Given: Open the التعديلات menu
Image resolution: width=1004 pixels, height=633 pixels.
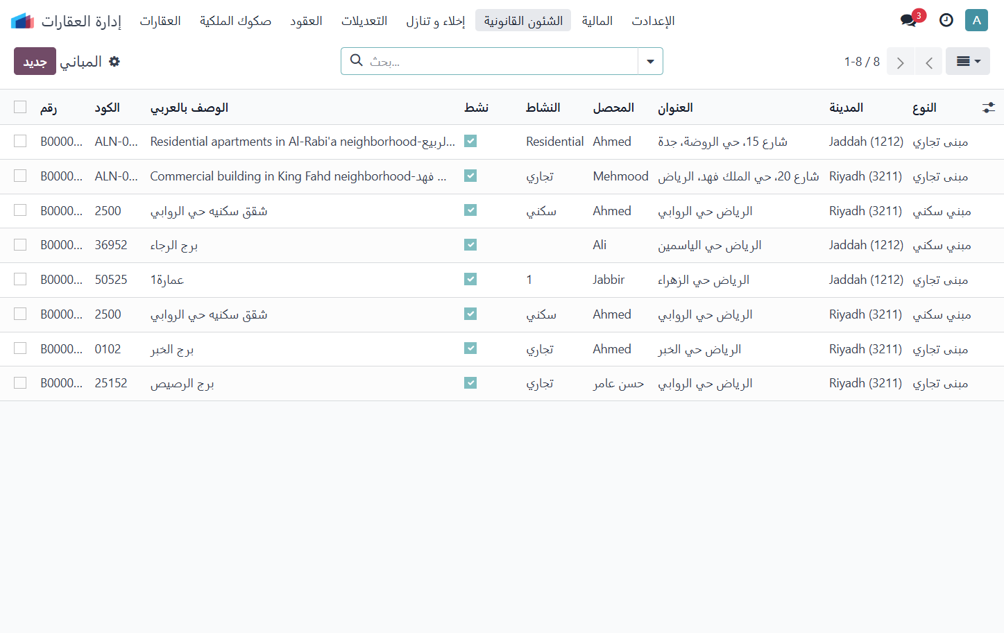Looking at the screenshot, I should click(364, 21).
